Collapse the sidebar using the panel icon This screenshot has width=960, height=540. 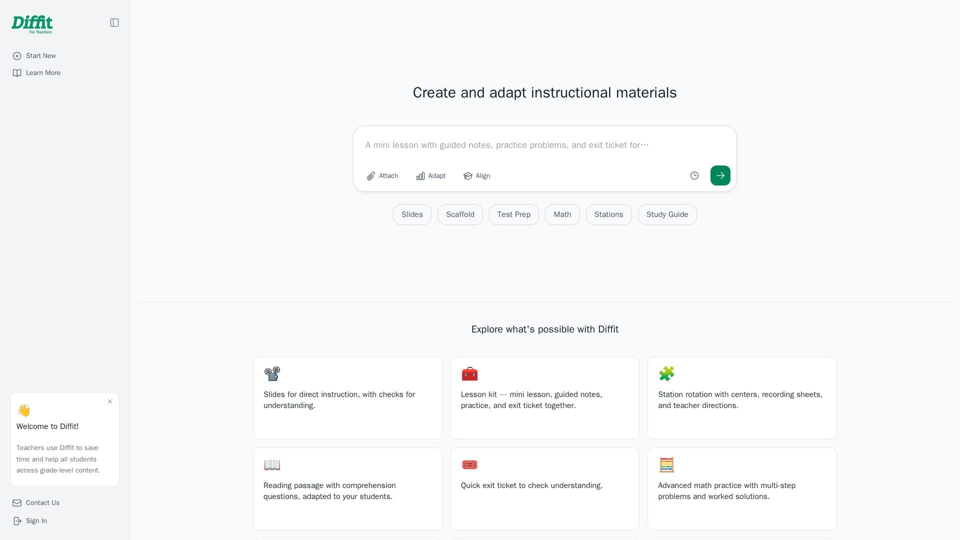[114, 22]
